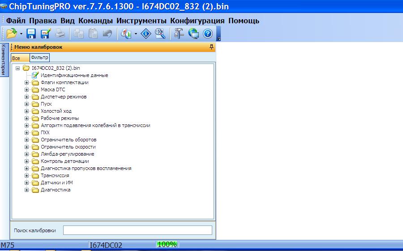Select Идентификационные данные item
403x251 pixels.
pyautogui.click(x=74, y=75)
